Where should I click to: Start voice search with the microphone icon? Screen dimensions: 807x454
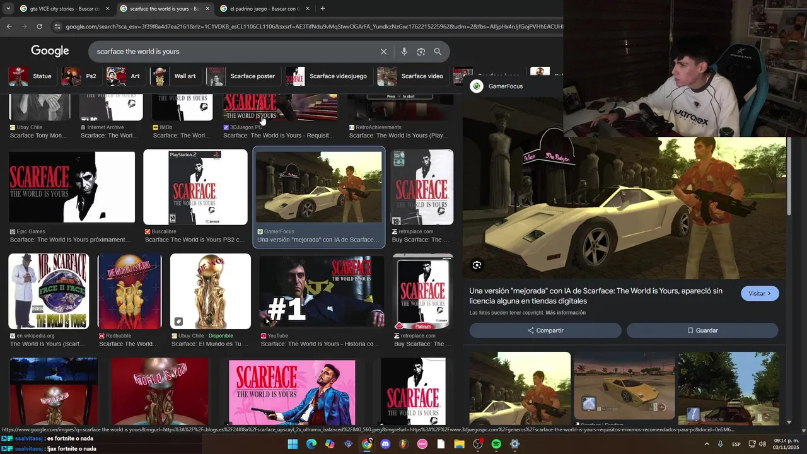click(404, 52)
